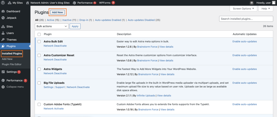Viewport: 277px width, 117px height.
Task: Enable auto-updates for Astra Bulk Edit
Action: tap(245, 41)
